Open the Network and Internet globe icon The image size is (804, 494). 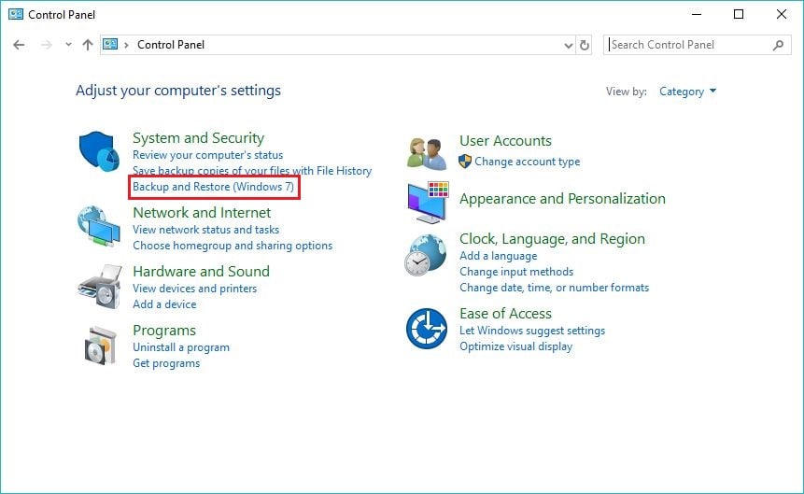[99, 226]
